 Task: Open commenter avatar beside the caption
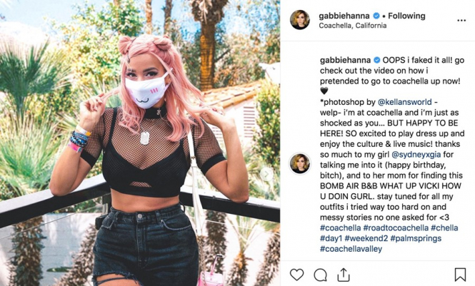[x=300, y=163]
